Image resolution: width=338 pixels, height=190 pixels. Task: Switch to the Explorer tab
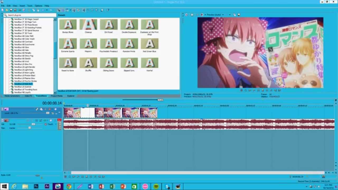71,96
